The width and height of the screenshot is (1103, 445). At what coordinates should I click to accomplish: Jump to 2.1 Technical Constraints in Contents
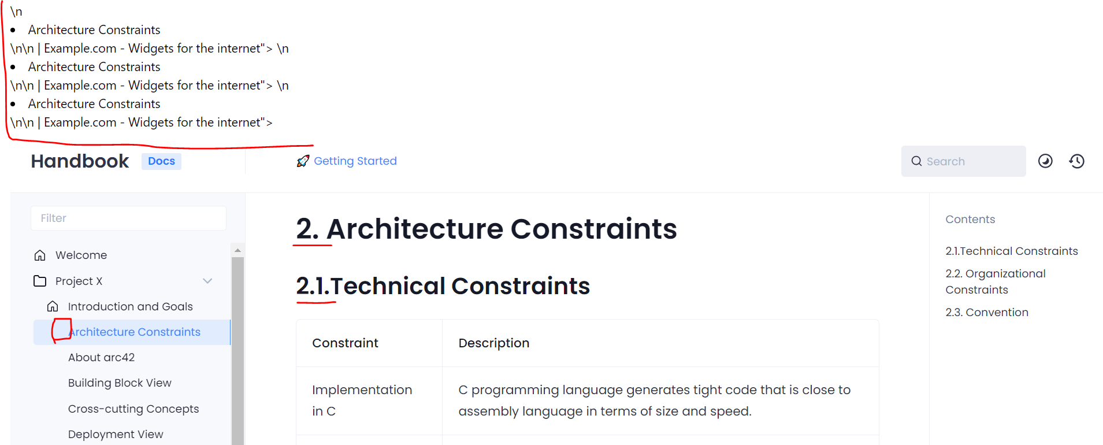(1012, 251)
